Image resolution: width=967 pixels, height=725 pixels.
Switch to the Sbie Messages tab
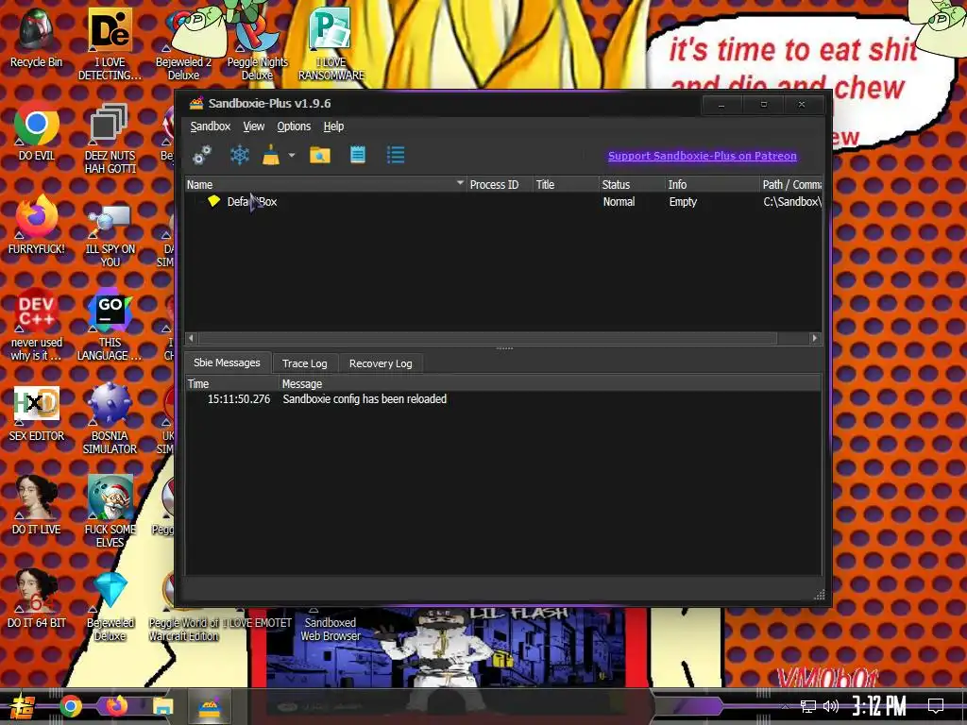point(227,362)
